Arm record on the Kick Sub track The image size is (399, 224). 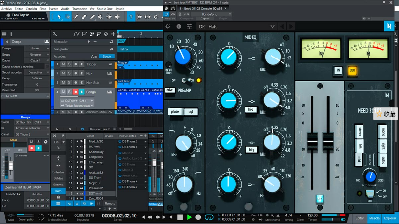[75, 82]
